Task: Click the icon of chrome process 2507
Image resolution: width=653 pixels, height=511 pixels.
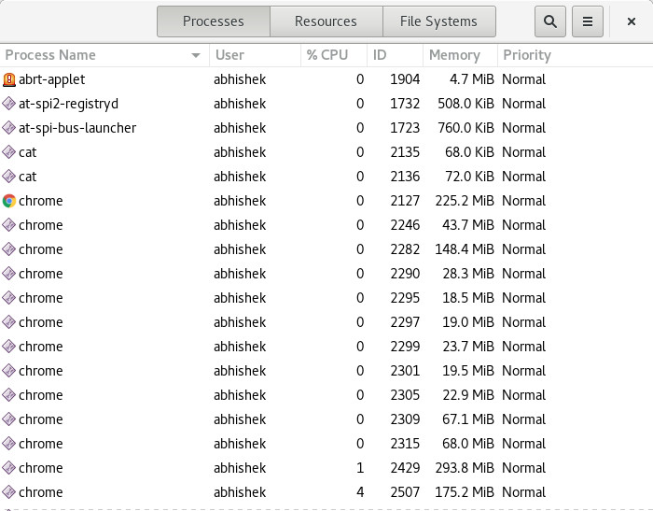Action: point(9,492)
